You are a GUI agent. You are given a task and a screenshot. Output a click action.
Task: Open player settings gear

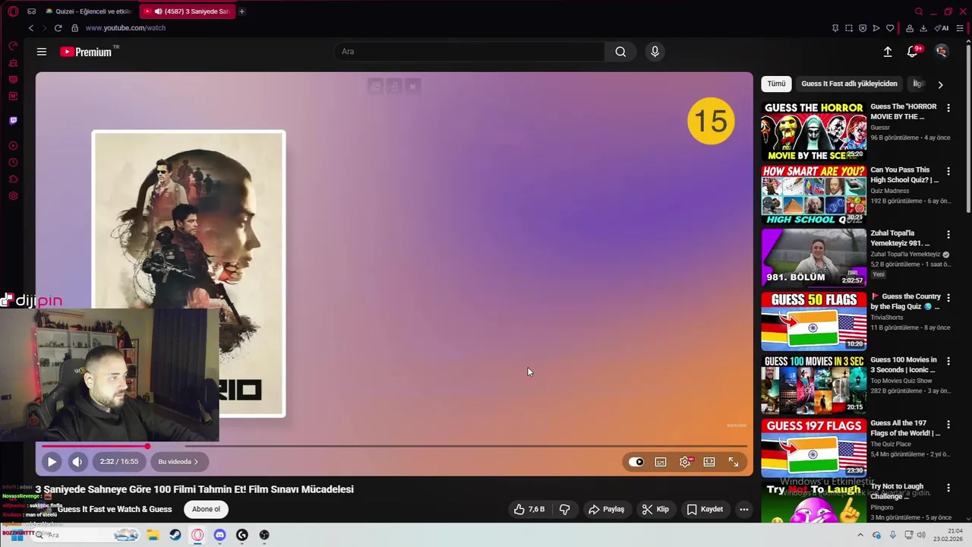coord(685,462)
